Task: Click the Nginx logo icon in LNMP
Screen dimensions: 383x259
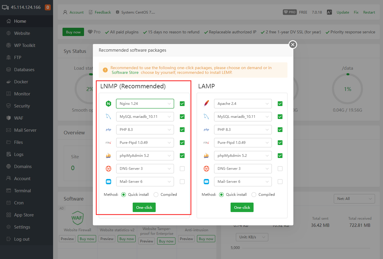Action: 109,104
